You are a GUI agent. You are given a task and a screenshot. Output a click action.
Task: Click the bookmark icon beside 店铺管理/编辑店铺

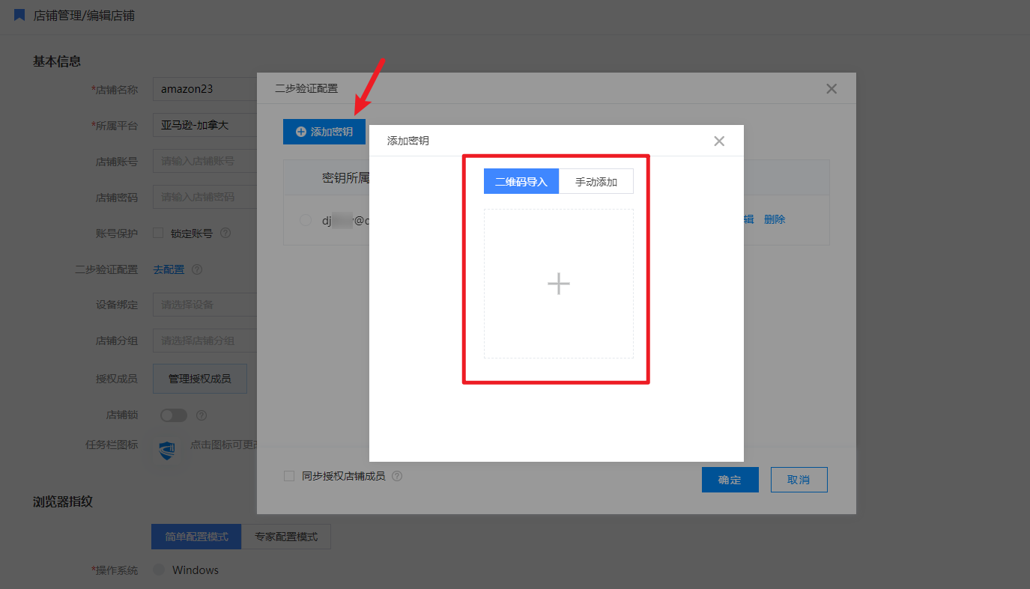pyautogui.click(x=19, y=15)
